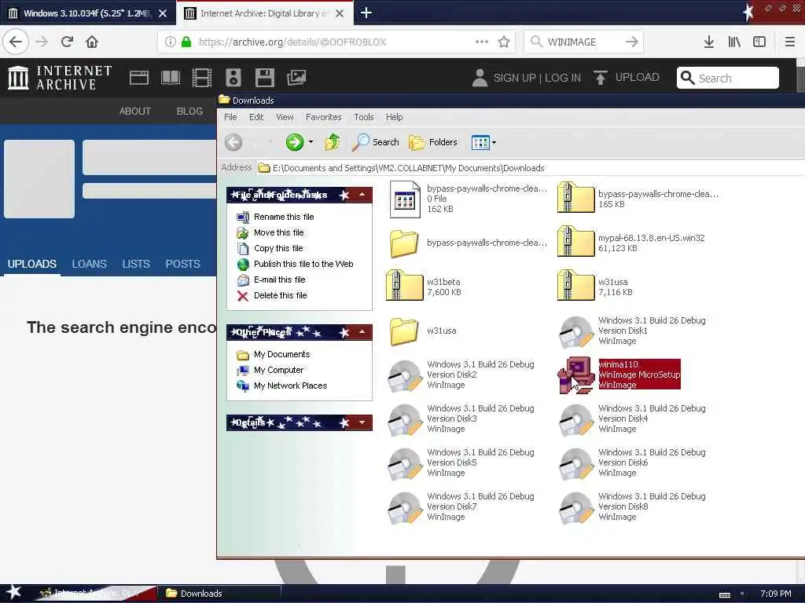Viewport: 805px width, 603px height.
Task: Open File menu in Downloads window
Action: click(230, 118)
